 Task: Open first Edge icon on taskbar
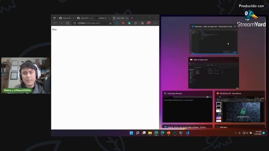[156, 133]
